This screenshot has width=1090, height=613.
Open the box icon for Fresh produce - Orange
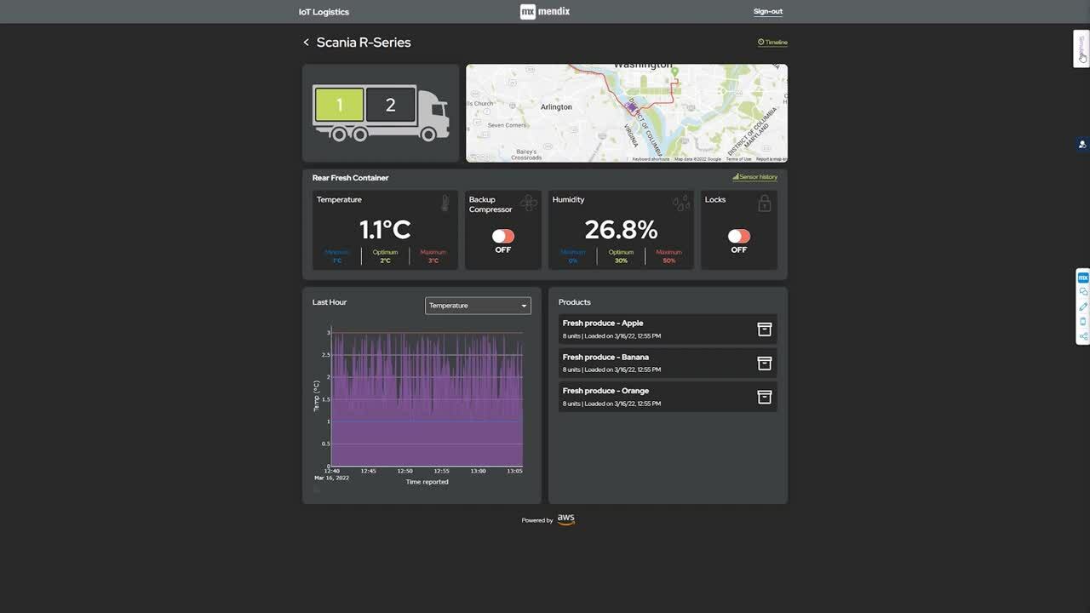765,397
